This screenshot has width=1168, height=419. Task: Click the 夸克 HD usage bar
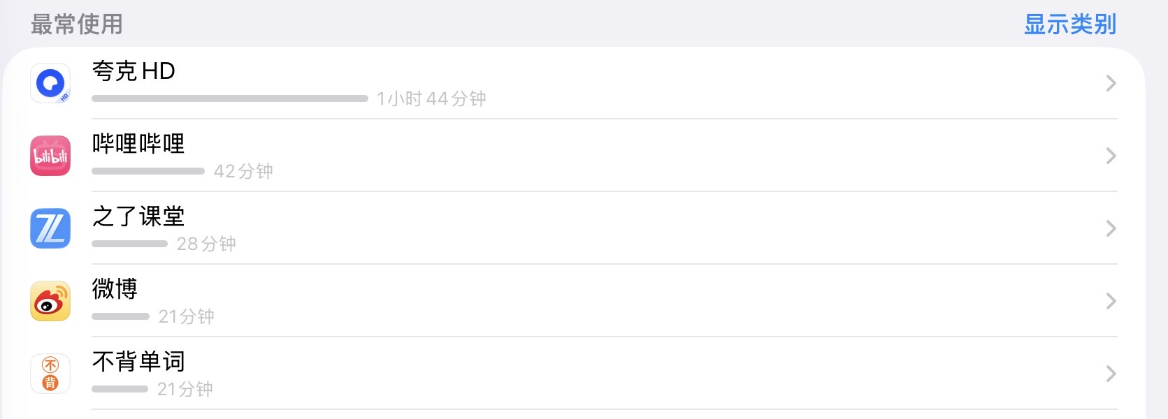[x=229, y=98]
